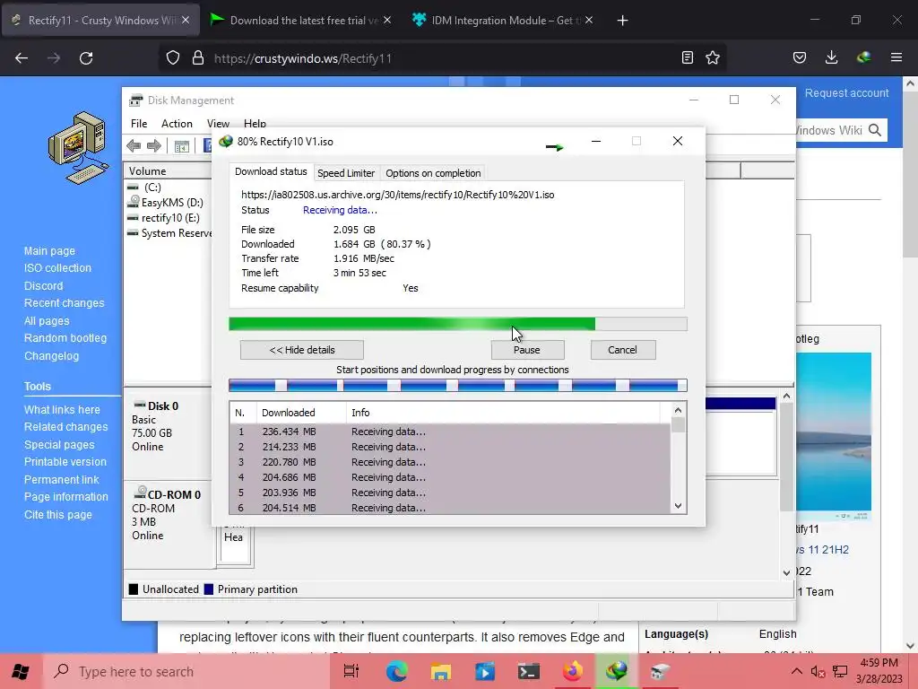Viewport: 918px width, 689px height.
Task: Select connection row 4 with 204.686 MB
Action: tap(450, 477)
